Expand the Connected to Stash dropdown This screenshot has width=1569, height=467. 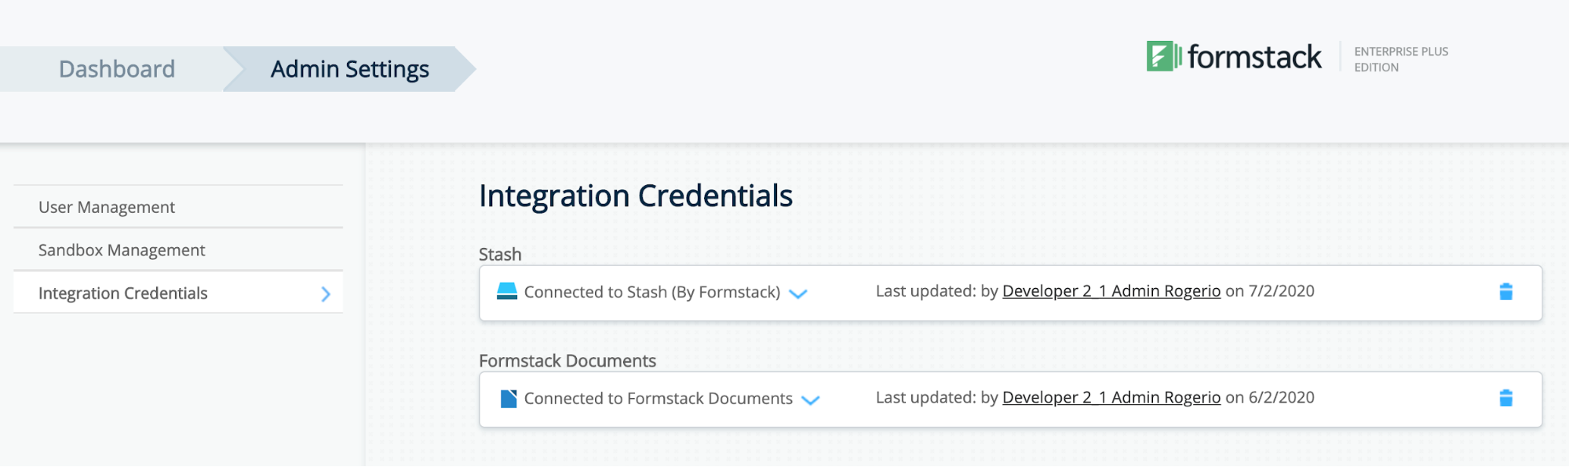pyautogui.click(x=798, y=294)
